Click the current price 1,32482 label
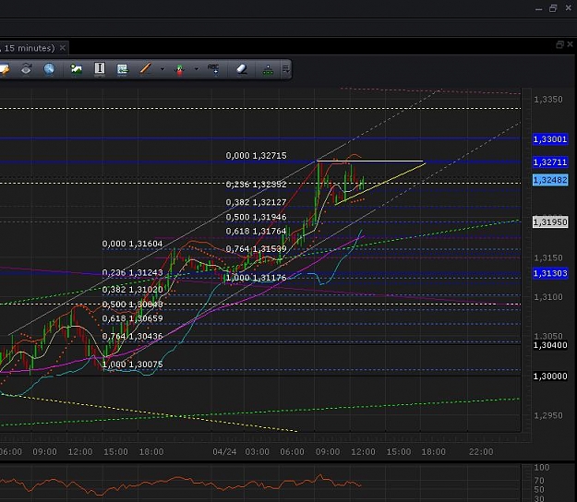577x502 pixels. point(550,180)
